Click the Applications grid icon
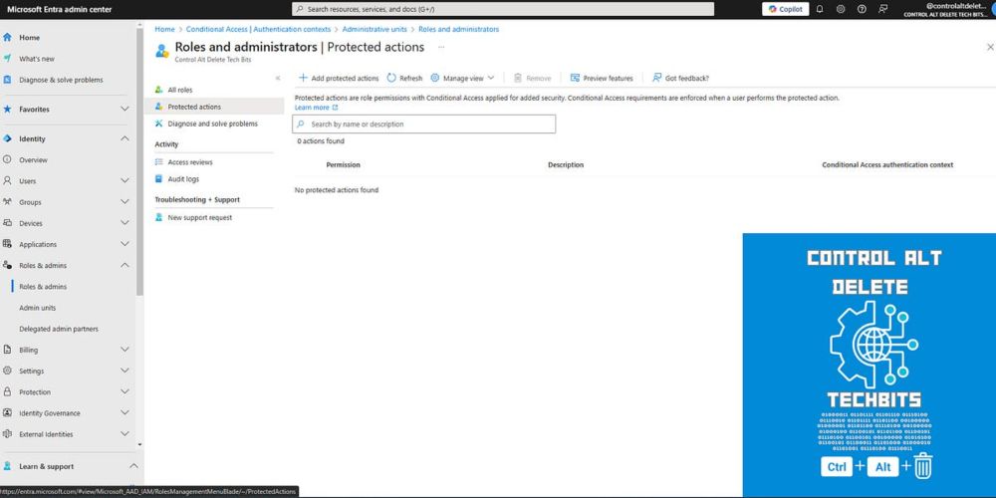The height and width of the screenshot is (498, 996). (x=8, y=244)
